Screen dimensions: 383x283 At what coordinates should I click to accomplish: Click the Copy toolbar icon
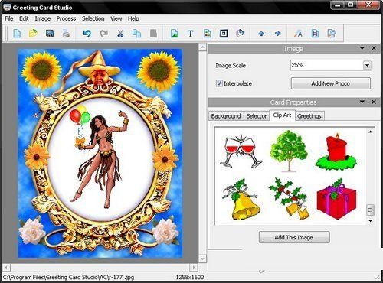tap(136, 34)
